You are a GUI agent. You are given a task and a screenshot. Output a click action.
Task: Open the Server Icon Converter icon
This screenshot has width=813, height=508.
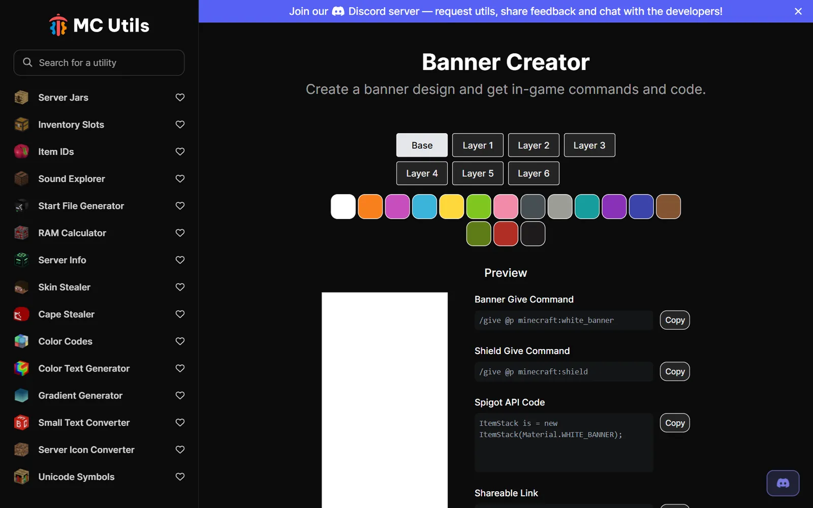point(21,450)
